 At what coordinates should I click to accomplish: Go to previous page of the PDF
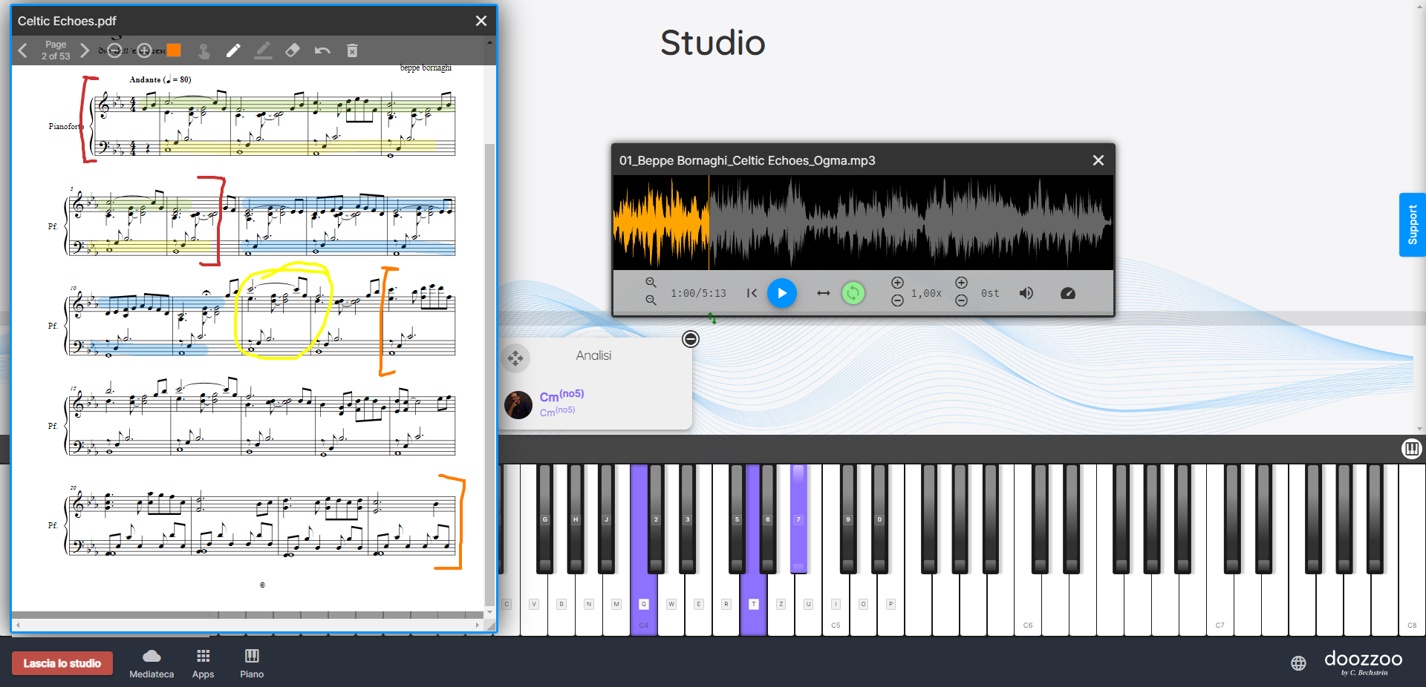point(23,50)
